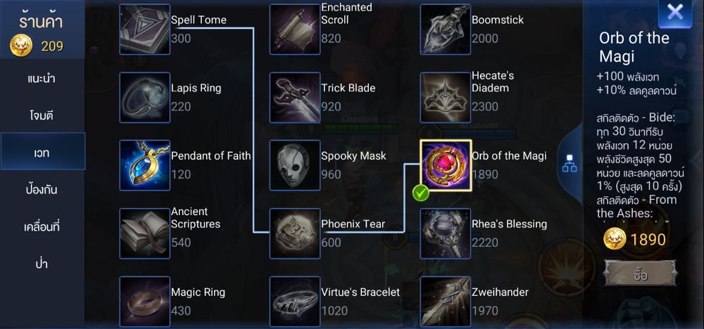
Task: Select the Virtue's Bracelet item icon
Action: 295,301
